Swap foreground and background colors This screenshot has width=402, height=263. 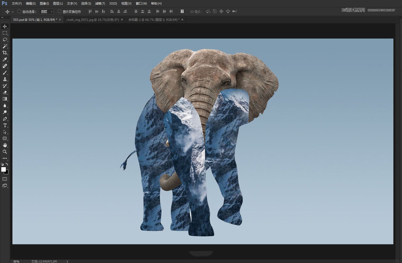(7, 164)
